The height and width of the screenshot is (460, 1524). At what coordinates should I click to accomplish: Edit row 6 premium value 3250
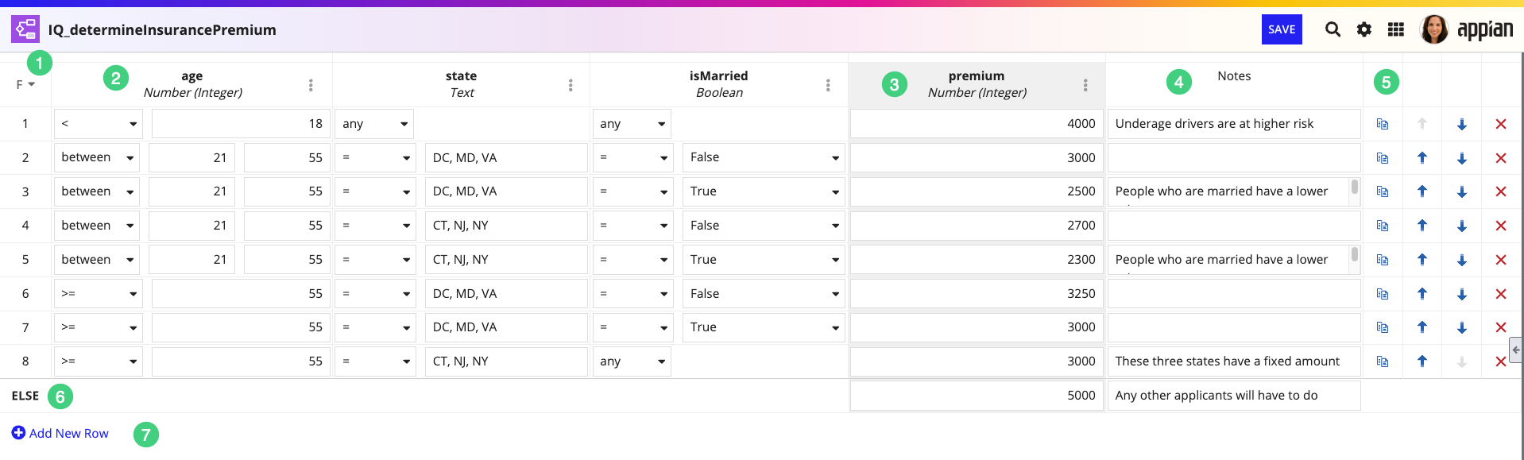(x=977, y=294)
